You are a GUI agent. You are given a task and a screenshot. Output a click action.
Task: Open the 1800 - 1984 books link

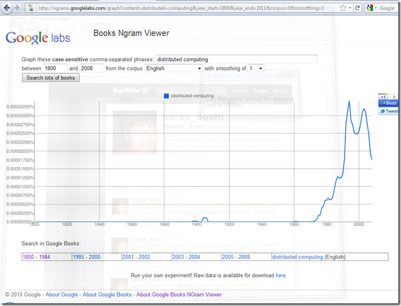(x=36, y=257)
